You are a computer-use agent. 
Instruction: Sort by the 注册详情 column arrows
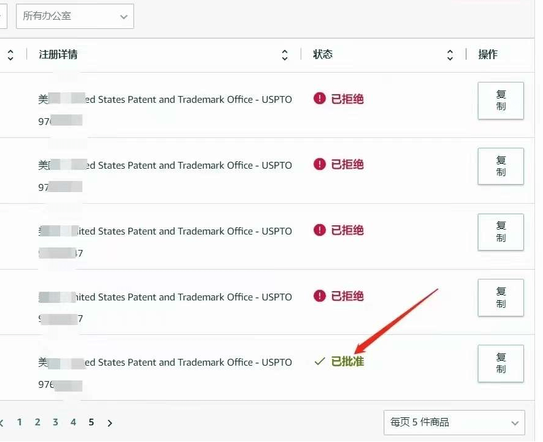tap(285, 55)
